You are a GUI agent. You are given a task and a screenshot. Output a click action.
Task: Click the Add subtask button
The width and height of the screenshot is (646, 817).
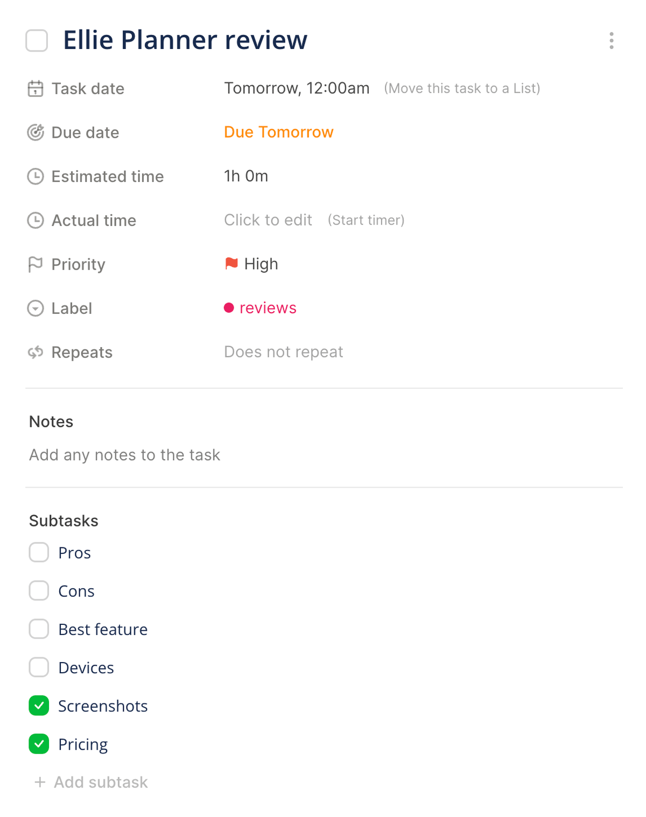coord(92,782)
